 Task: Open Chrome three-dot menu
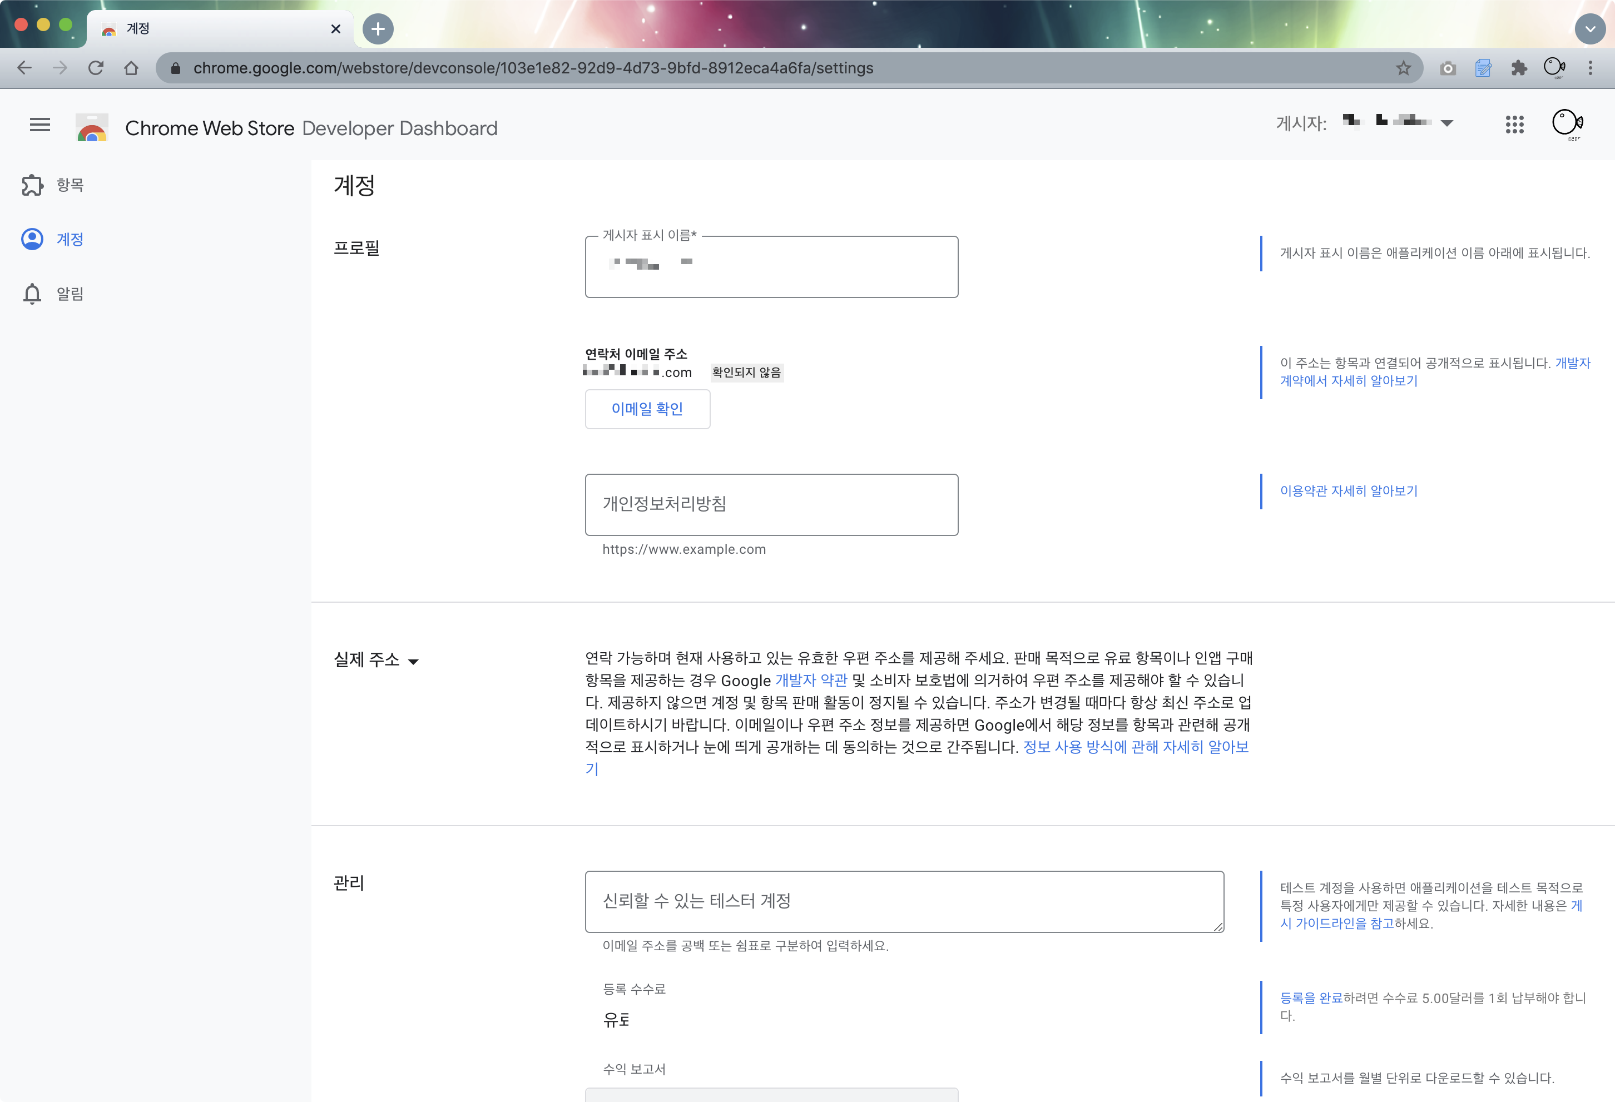click(1590, 68)
